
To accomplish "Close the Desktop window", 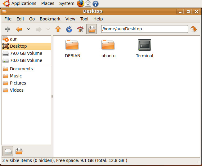I will coord(196,11).
